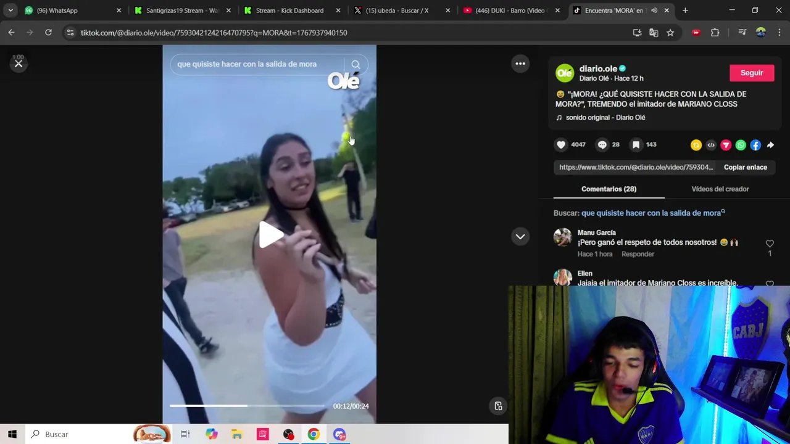Click the search magnifier in video overlay

tap(355, 64)
